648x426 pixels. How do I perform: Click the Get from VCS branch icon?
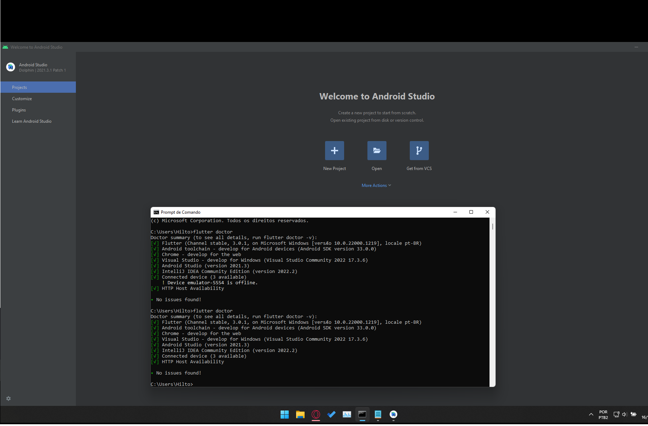419,151
